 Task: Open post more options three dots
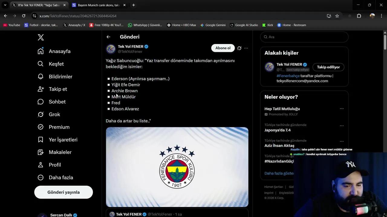tap(246, 48)
